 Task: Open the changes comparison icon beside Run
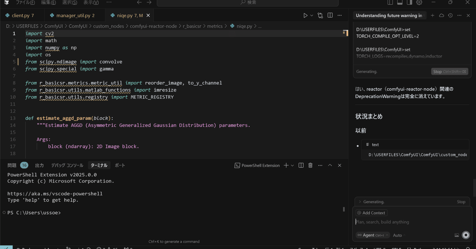tap(320, 15)
